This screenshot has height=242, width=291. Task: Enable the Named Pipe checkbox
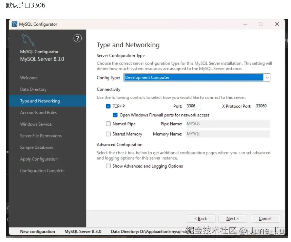click(x=108, y=124)
